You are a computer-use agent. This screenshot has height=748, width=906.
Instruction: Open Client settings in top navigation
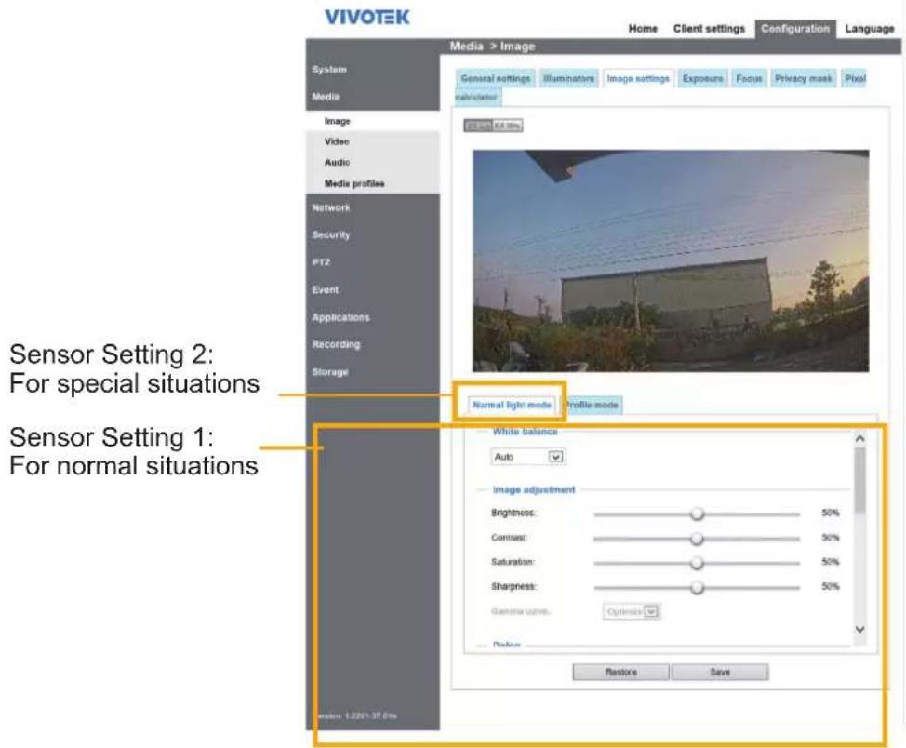(709, 28)
